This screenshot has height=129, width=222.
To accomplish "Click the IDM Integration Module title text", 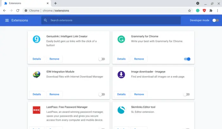I will [60, 72].
